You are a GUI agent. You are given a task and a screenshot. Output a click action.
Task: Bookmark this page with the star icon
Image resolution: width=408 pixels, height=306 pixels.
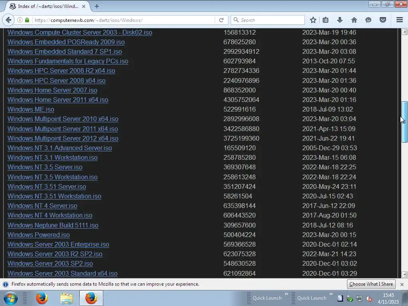(313, 20)
